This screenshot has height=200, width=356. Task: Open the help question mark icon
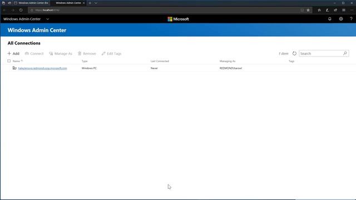[x=351, y=19]
